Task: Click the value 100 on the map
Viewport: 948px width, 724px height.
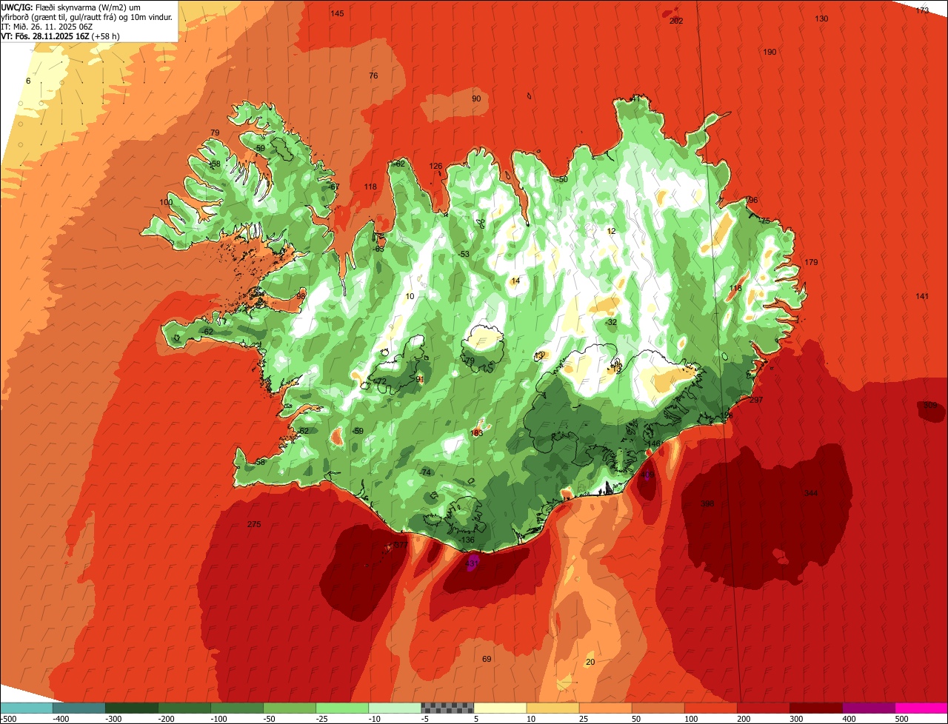Action: pos(166,202)
